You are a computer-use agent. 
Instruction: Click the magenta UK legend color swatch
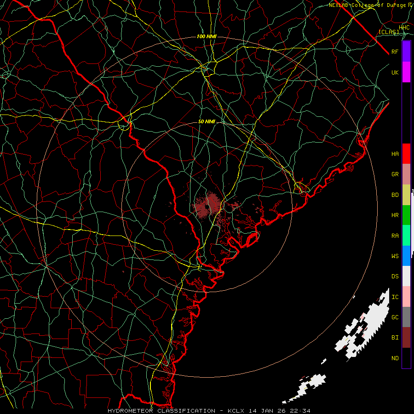click(x=406, y=72)
